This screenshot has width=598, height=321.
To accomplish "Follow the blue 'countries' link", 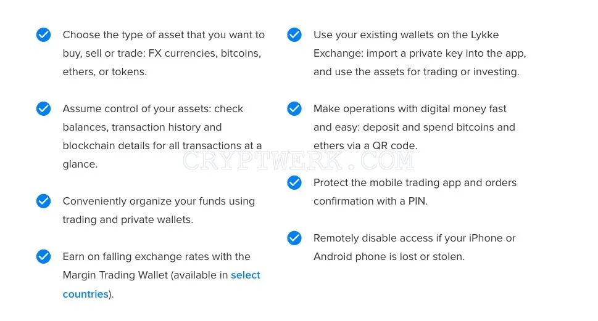I will 85,294.
